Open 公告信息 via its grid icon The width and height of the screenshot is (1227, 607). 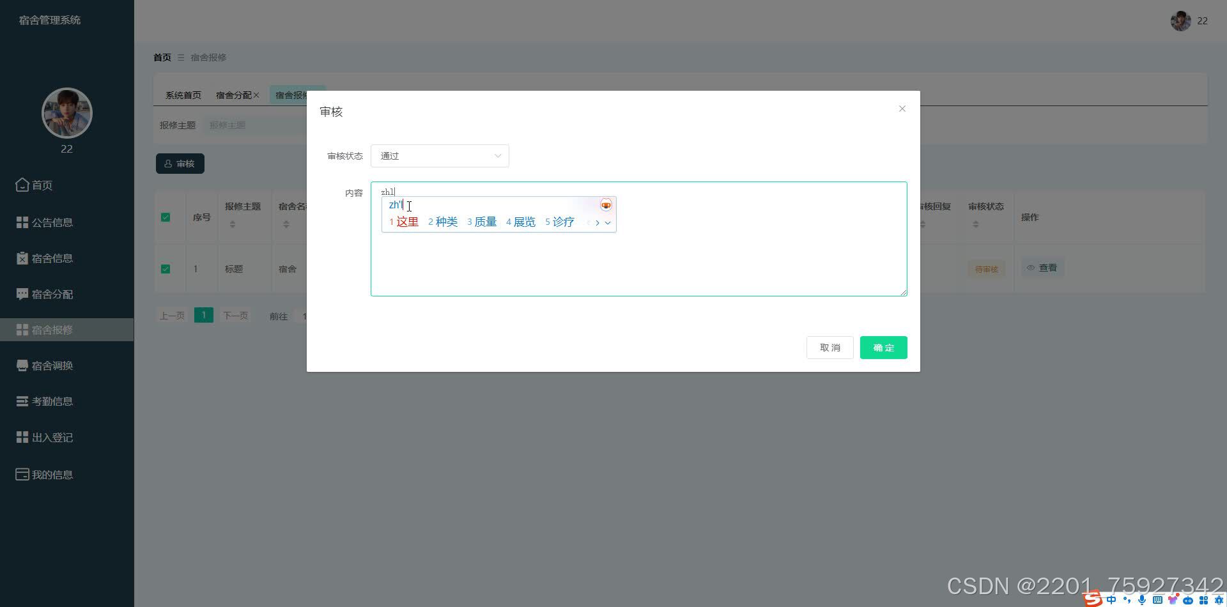pyautogui.click(x=22, y=222)
